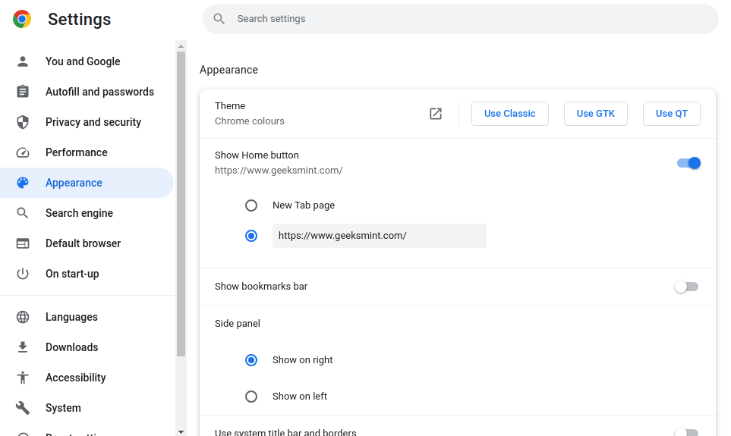Click the Privacy and security shield icon
Image resolution: width=731 pixels, height=436 pixels.
click(23, 122)
